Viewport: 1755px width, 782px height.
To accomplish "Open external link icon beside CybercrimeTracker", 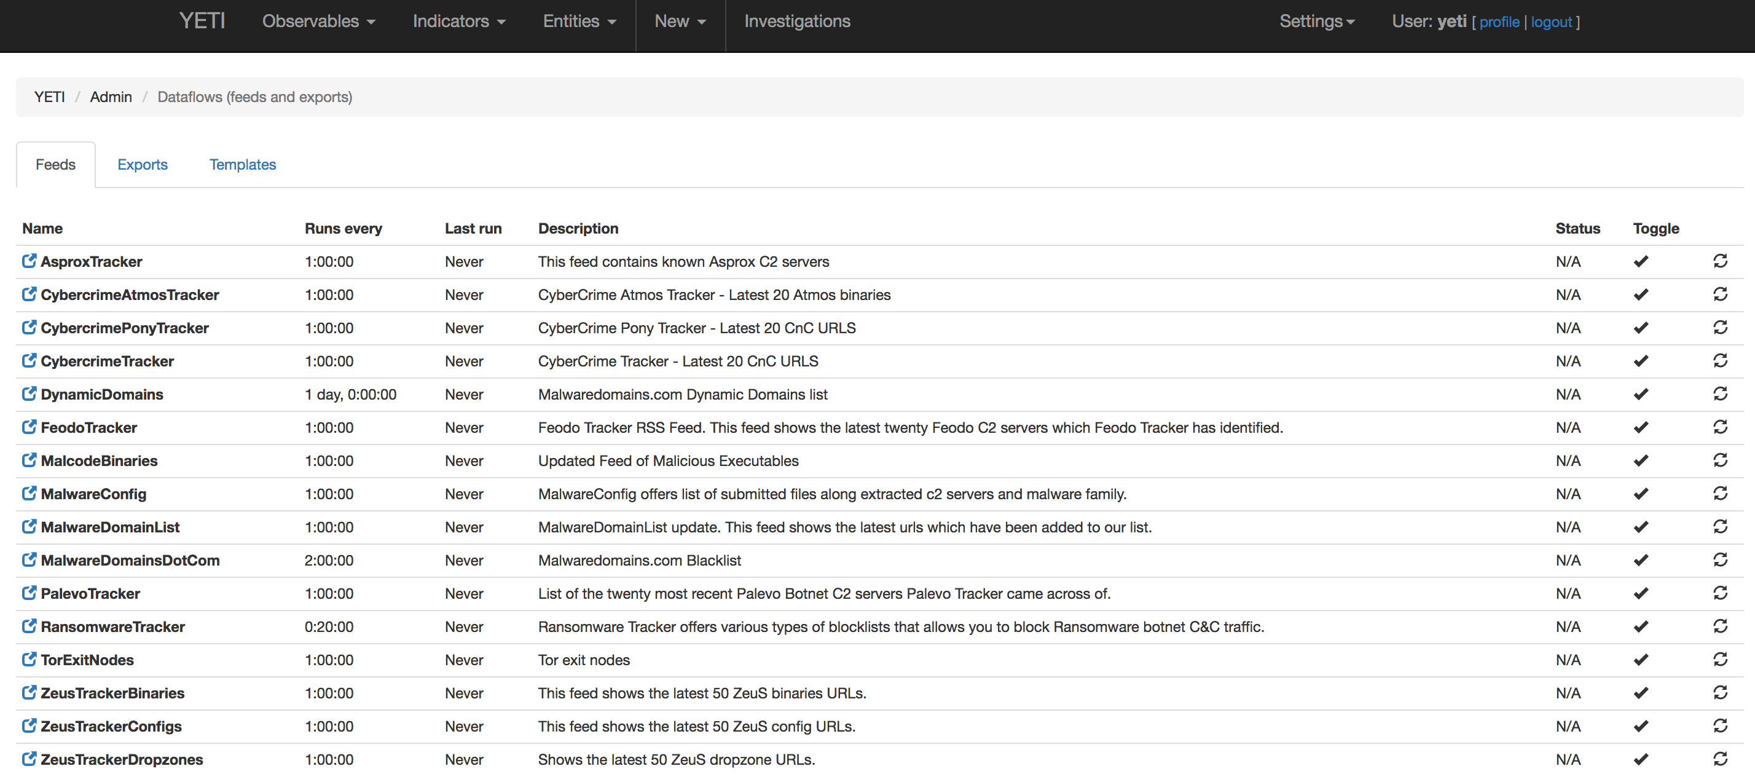I will [29, 360].
